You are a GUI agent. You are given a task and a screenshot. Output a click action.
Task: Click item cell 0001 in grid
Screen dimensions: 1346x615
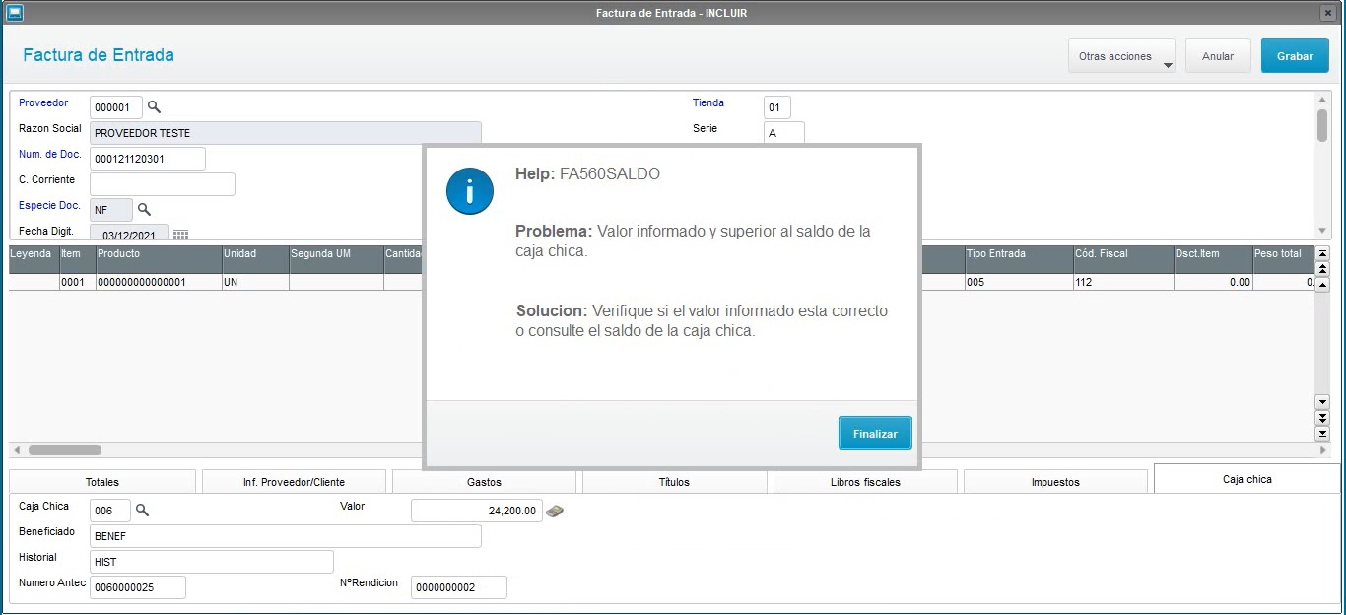coord(77,282)
